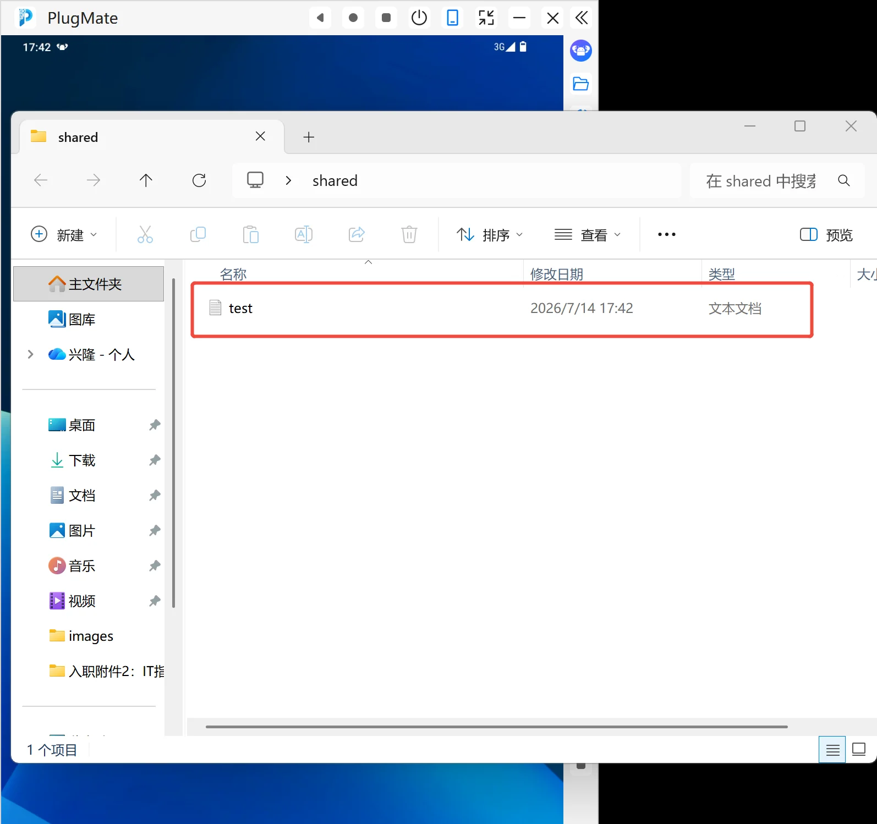Viewport: 877px width, 824px height.
Task: Collapse the PlugMate side panel double-chevron
Action: [x=582, y=18]
